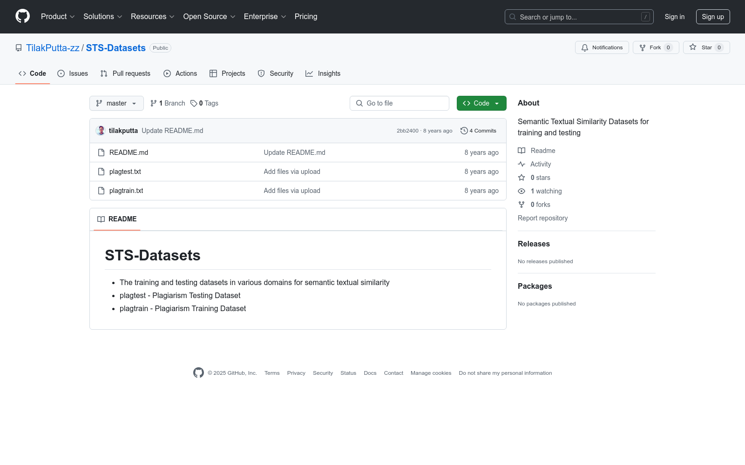Star the STS-Datasets repository

pos(706,47)
